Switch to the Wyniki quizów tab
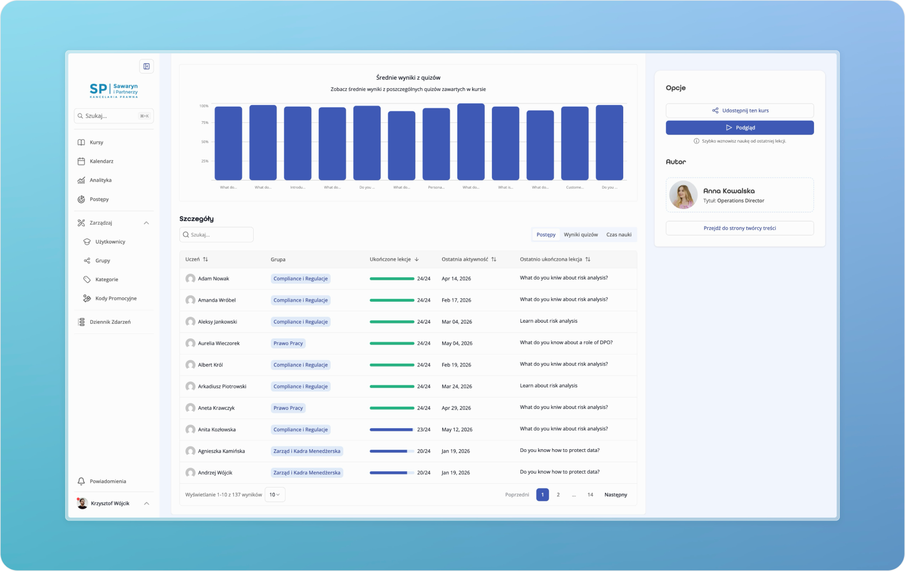Image resolution: width=905 pixels, height=571 pixels. (x=581, y=235)
